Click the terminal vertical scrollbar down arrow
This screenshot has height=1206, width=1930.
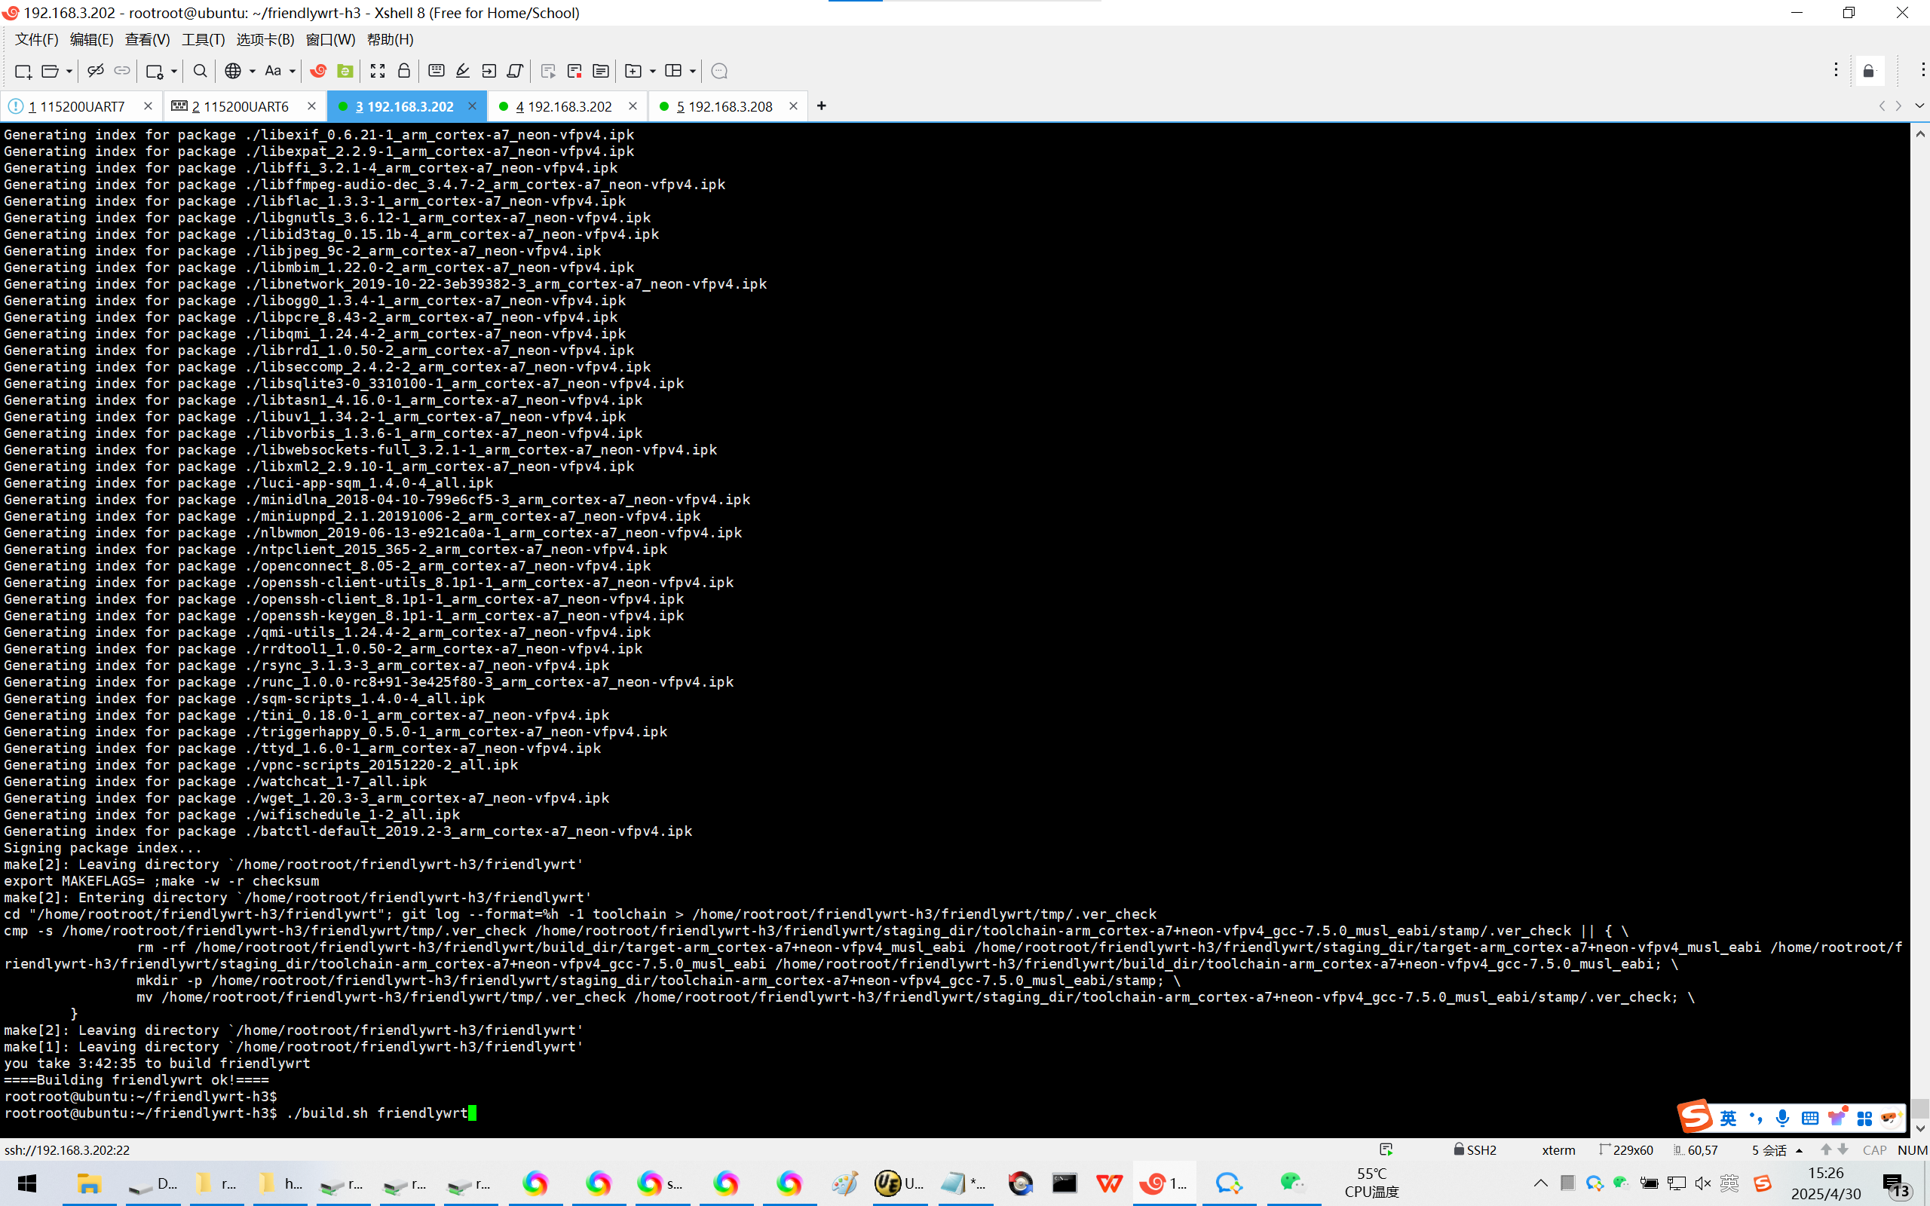(1919, 1128)
